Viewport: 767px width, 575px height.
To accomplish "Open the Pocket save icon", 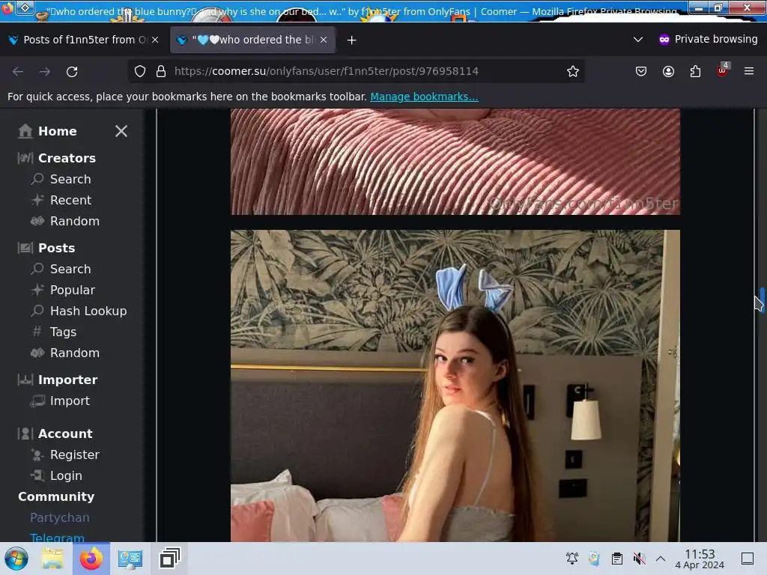I will (641, 71).
